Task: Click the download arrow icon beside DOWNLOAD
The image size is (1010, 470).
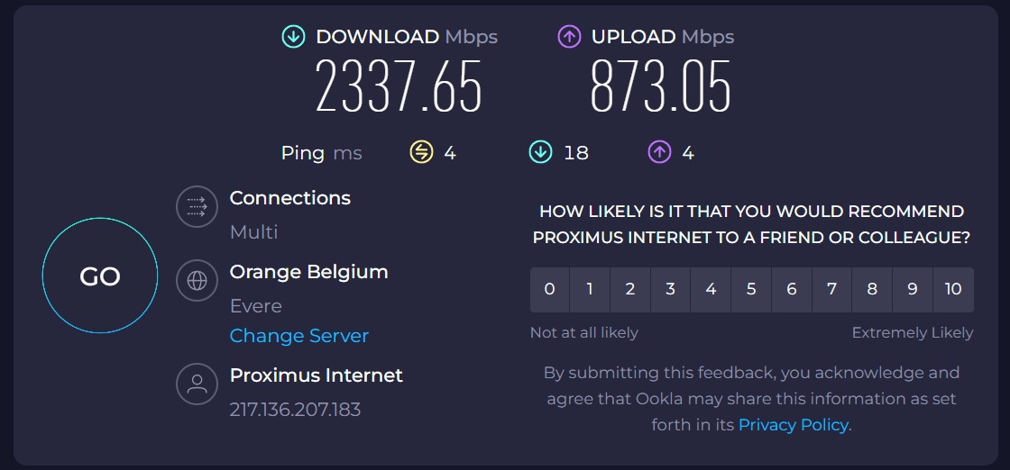Action: coord(293,37)
